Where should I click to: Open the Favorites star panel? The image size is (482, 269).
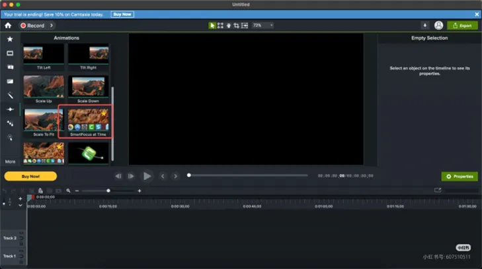[x=10, y=39]
